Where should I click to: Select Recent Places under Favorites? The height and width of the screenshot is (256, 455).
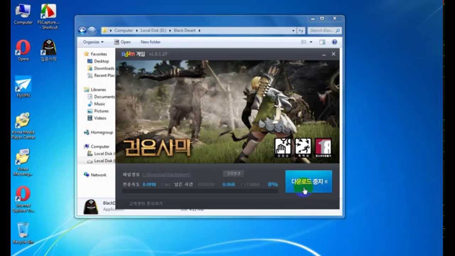tap(101, 75)
